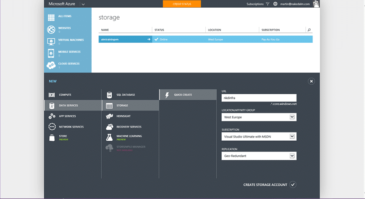Choose Machine Learning preview option
The height and width of the screenshot is (199, 365).
[130, 138]
